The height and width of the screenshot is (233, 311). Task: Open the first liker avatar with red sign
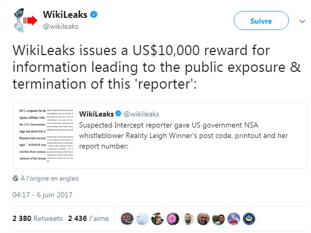coord(127,219)
